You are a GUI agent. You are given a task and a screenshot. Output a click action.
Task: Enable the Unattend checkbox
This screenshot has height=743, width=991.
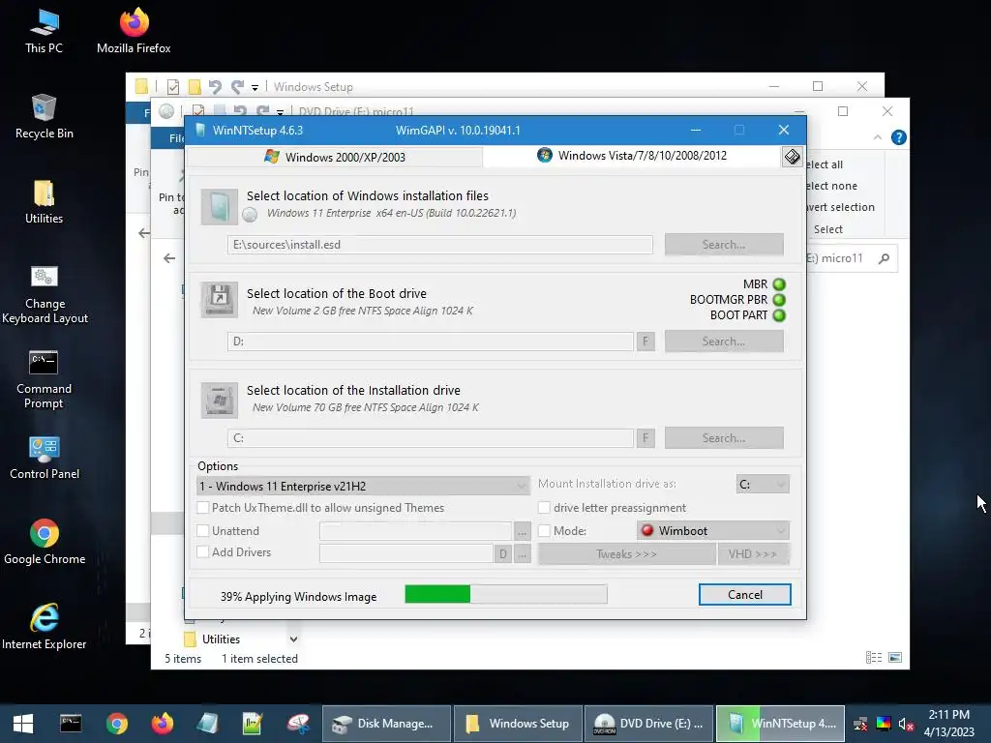pos(203,531)
